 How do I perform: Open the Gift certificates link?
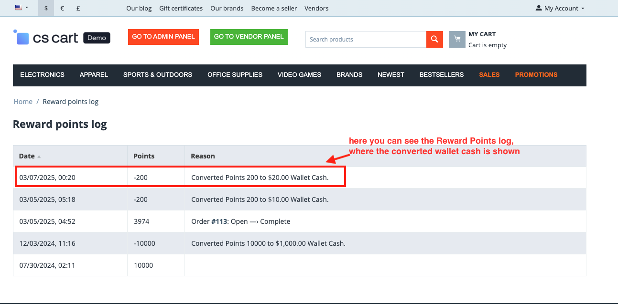[181, 8]
